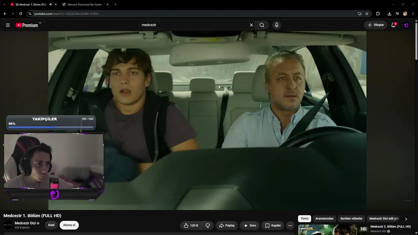Viewport: 418px width, 235px height.
Task: Expand the tab search dropdown arrow
Action: (x=4, y=4)
